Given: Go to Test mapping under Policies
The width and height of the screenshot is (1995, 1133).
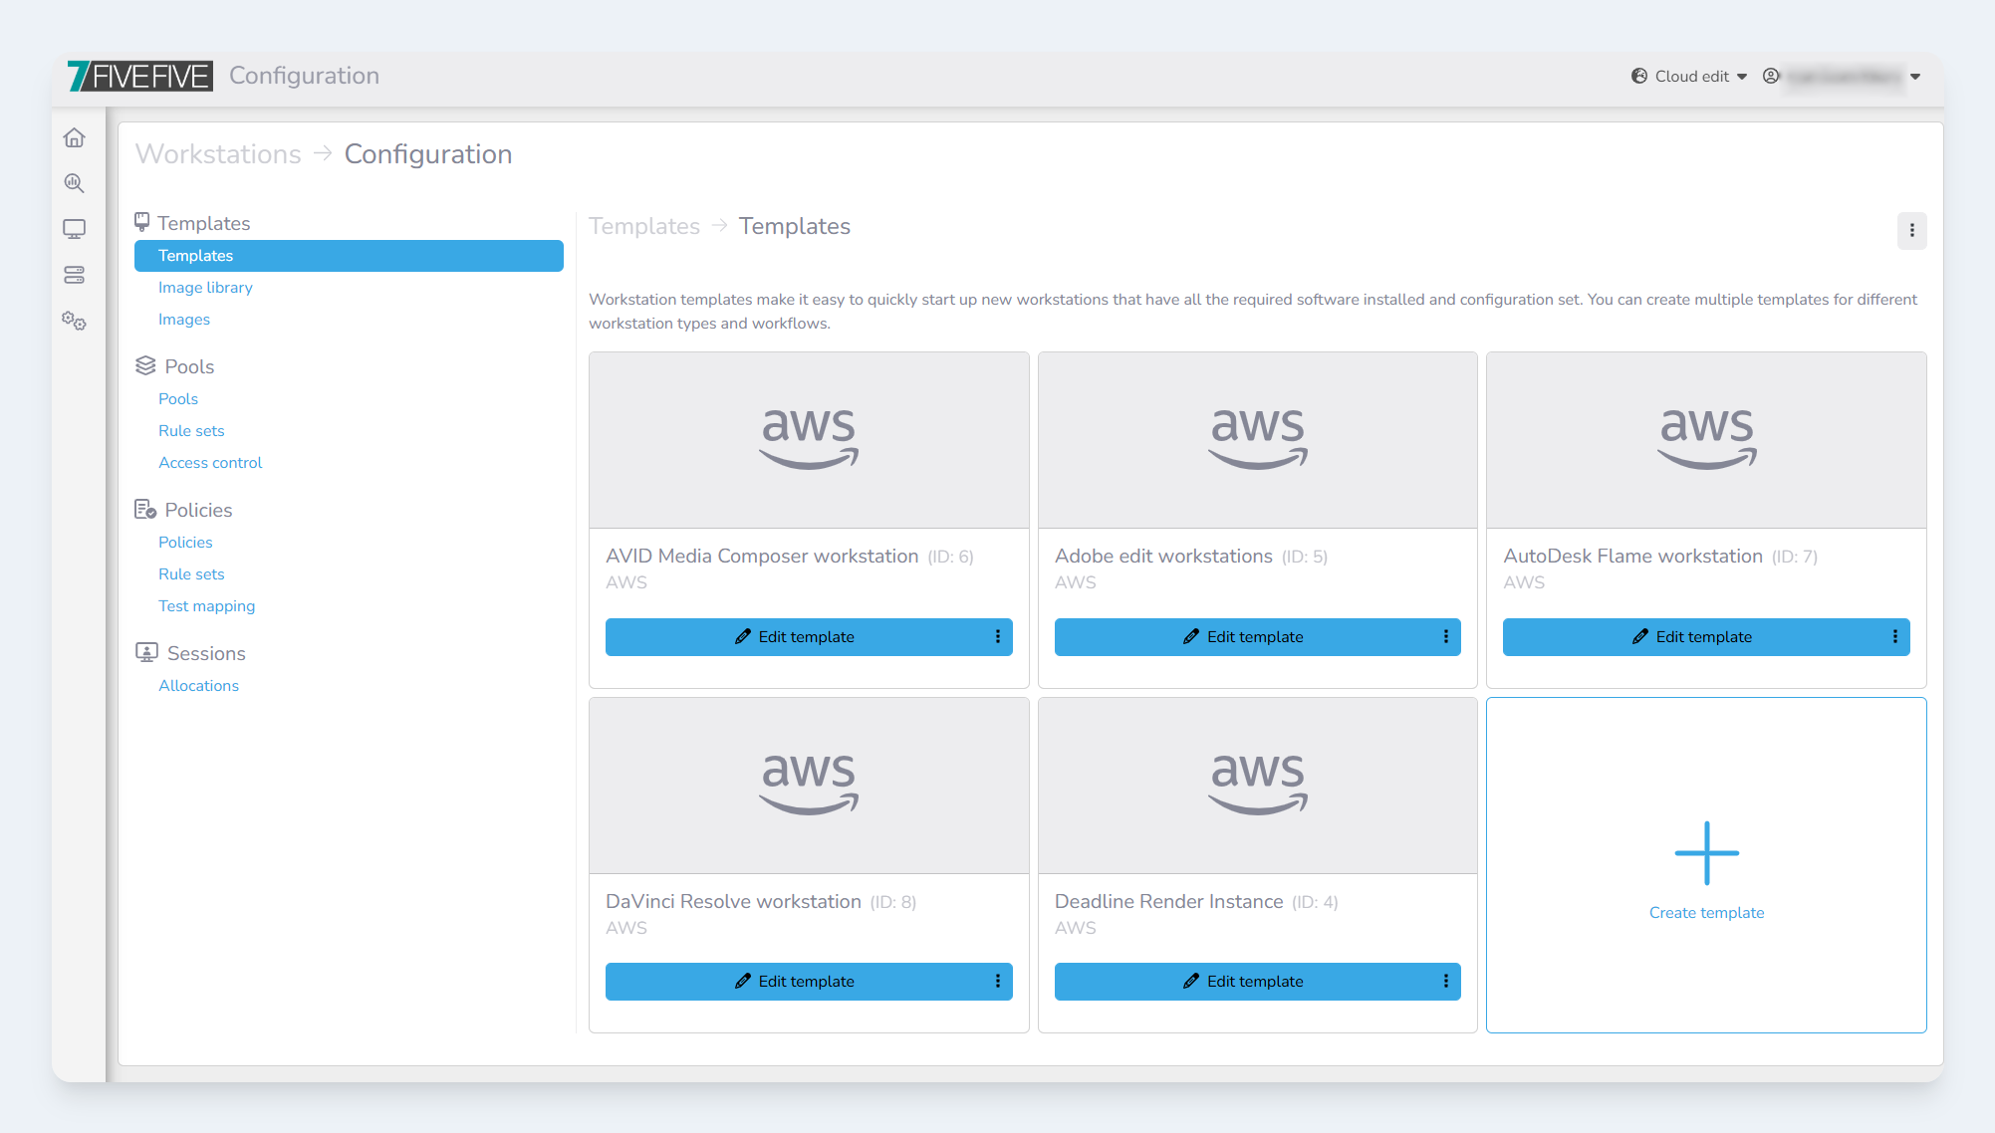Looking at the screenshot, I should pos(206,606).
